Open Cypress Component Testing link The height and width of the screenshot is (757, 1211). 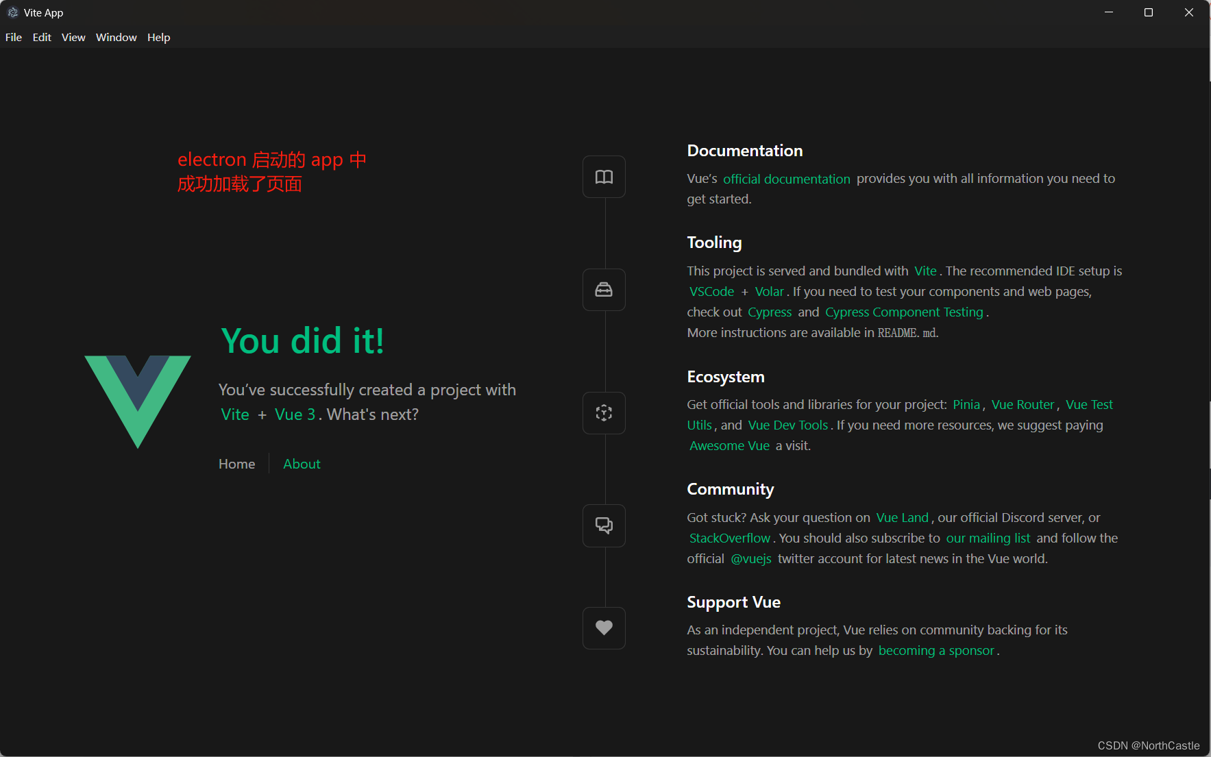pyautogui.click(x=904, y=312)
